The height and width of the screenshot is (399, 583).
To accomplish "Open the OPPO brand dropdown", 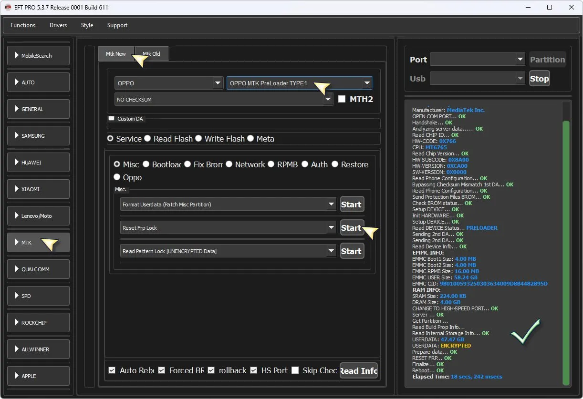I will [169, 83].
